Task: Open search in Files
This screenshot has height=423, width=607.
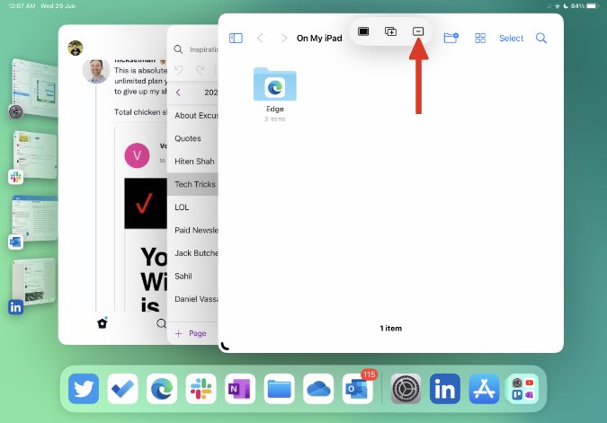Action: coord(541,38)
